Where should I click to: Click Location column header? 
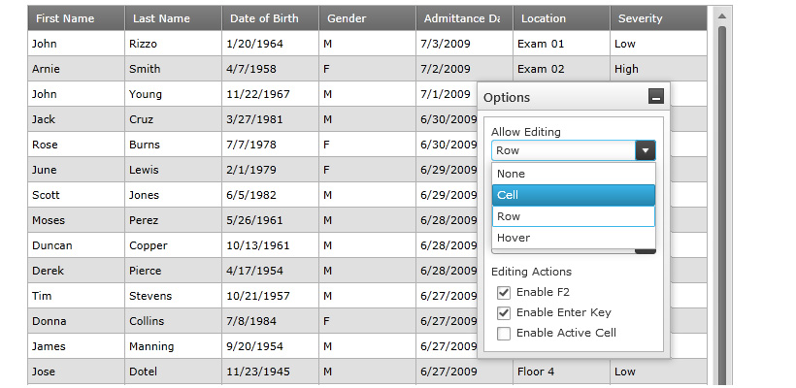coord(561,18)
